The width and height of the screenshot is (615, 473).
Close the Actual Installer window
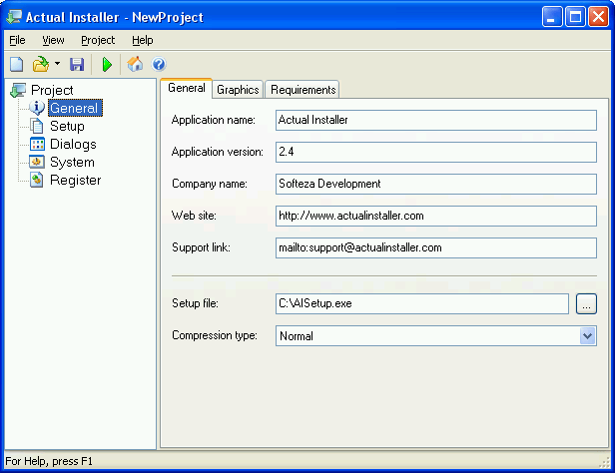point(598,17)
